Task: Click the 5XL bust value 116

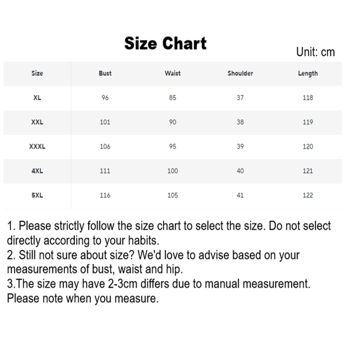Action: pyautogui.click(x=105, y=195)
